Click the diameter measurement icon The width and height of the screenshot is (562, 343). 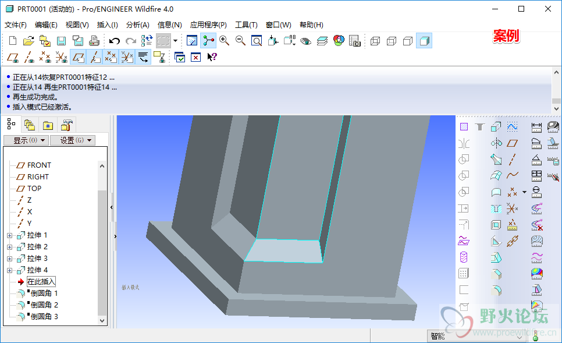point(536,192)
